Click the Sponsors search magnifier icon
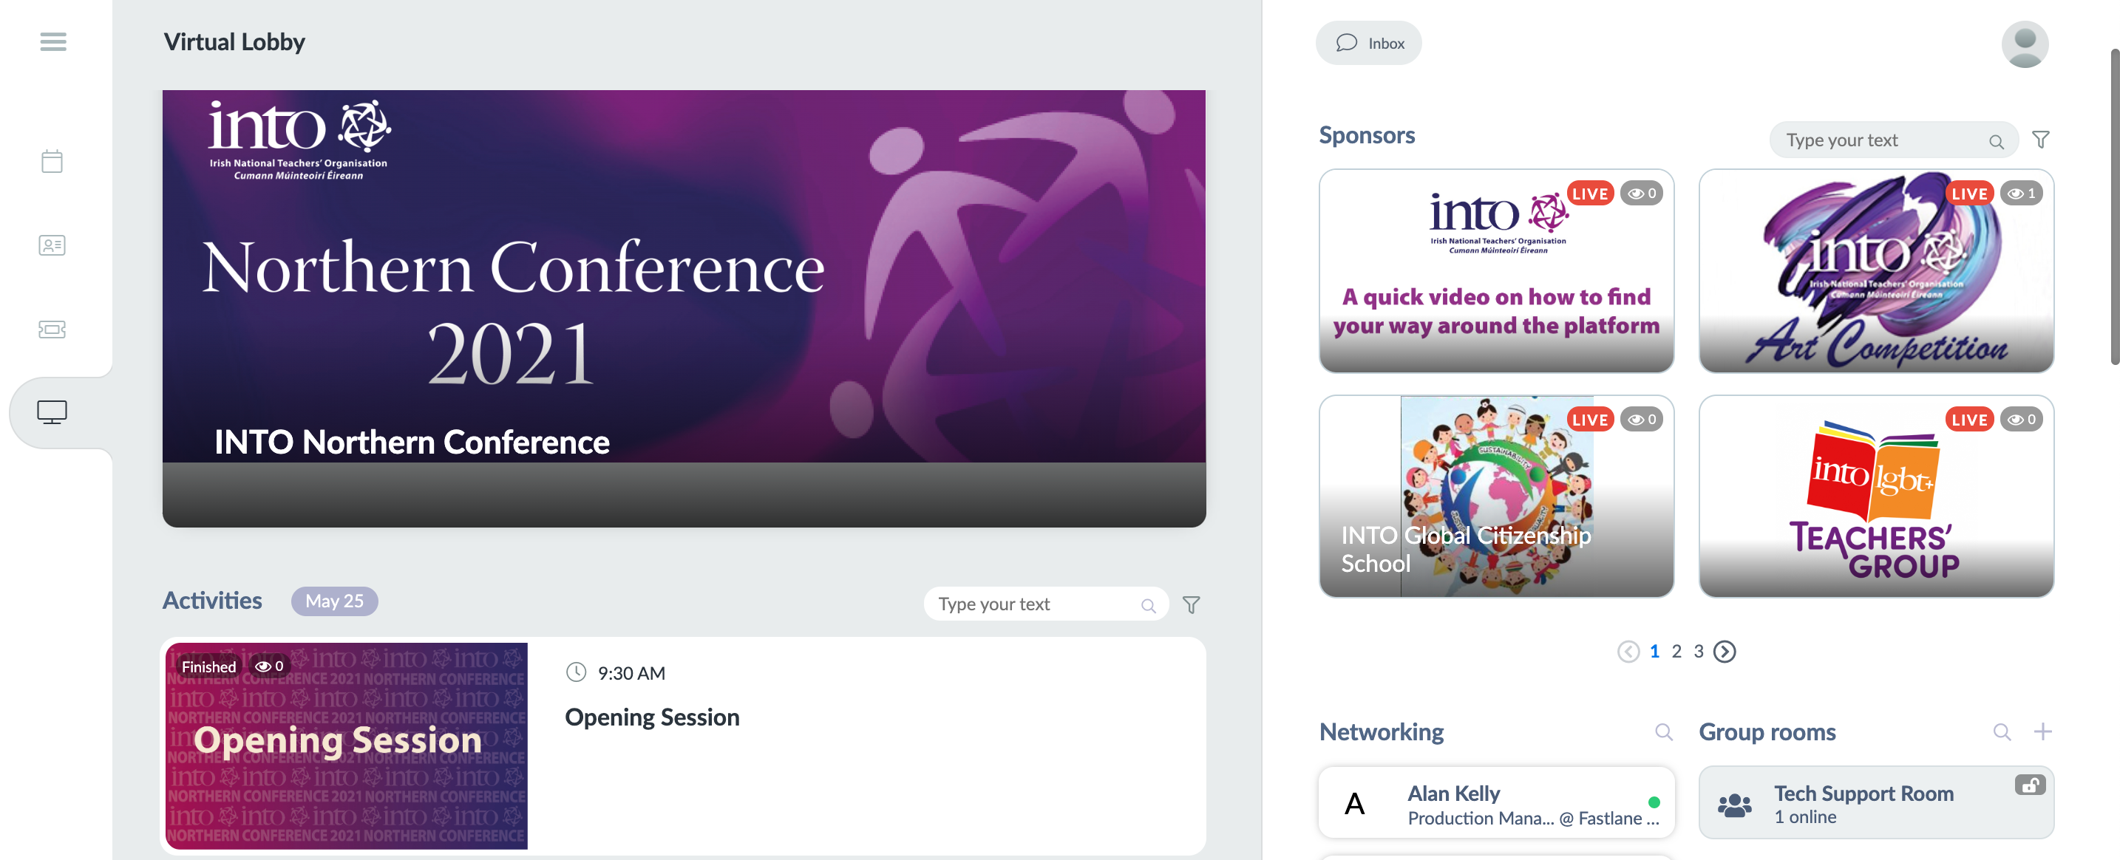The image size is (2120, 860). coord(1996,142)
